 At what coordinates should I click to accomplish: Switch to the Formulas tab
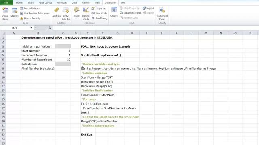click(62, 3)
